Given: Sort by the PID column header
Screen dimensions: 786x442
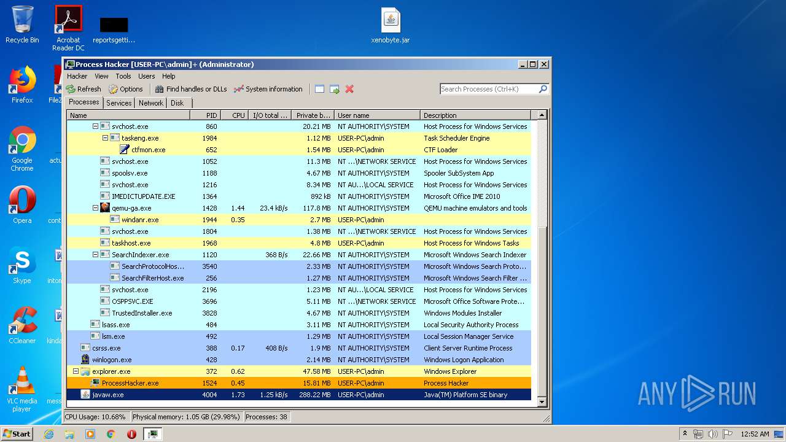Looking at the screenshot, I should point(205,115).
